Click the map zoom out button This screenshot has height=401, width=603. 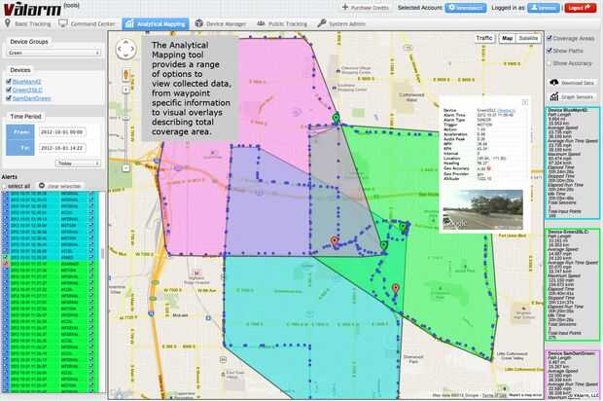coord(125,168)
